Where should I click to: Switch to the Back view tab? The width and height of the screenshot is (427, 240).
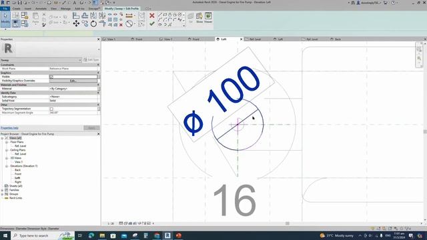tap(338, 39)
